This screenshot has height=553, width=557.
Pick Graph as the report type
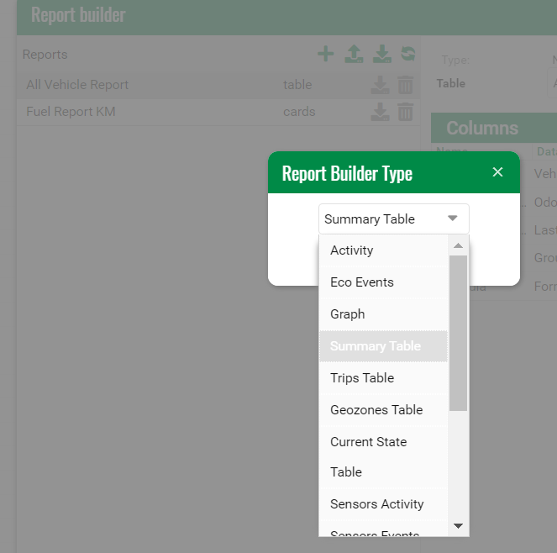point(347,314)
